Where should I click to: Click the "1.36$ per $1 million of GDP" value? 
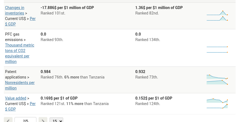tap(159, 8)
